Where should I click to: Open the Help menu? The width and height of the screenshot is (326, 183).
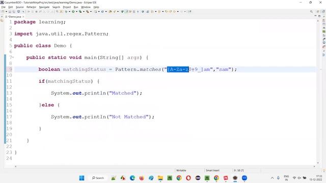pos(96,7)
